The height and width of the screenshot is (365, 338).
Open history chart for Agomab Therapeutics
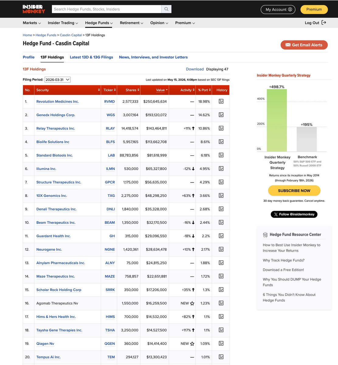point(221,303)
